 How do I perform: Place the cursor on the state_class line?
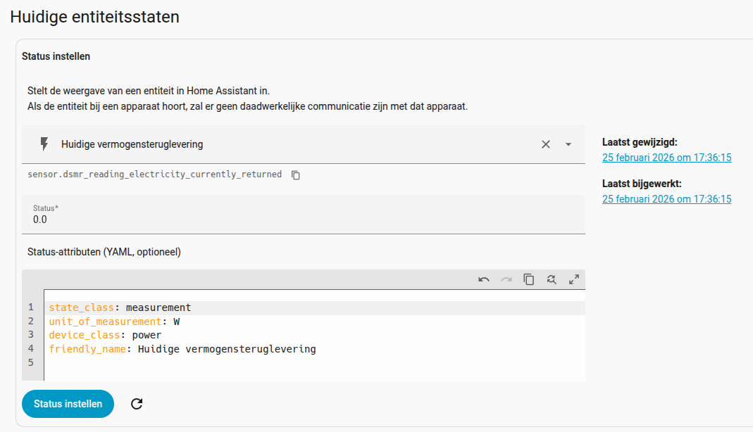(120, 307)
